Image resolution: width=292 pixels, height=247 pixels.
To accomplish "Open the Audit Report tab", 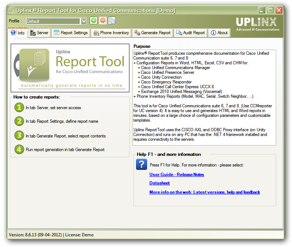I will [x=191, y=33].
